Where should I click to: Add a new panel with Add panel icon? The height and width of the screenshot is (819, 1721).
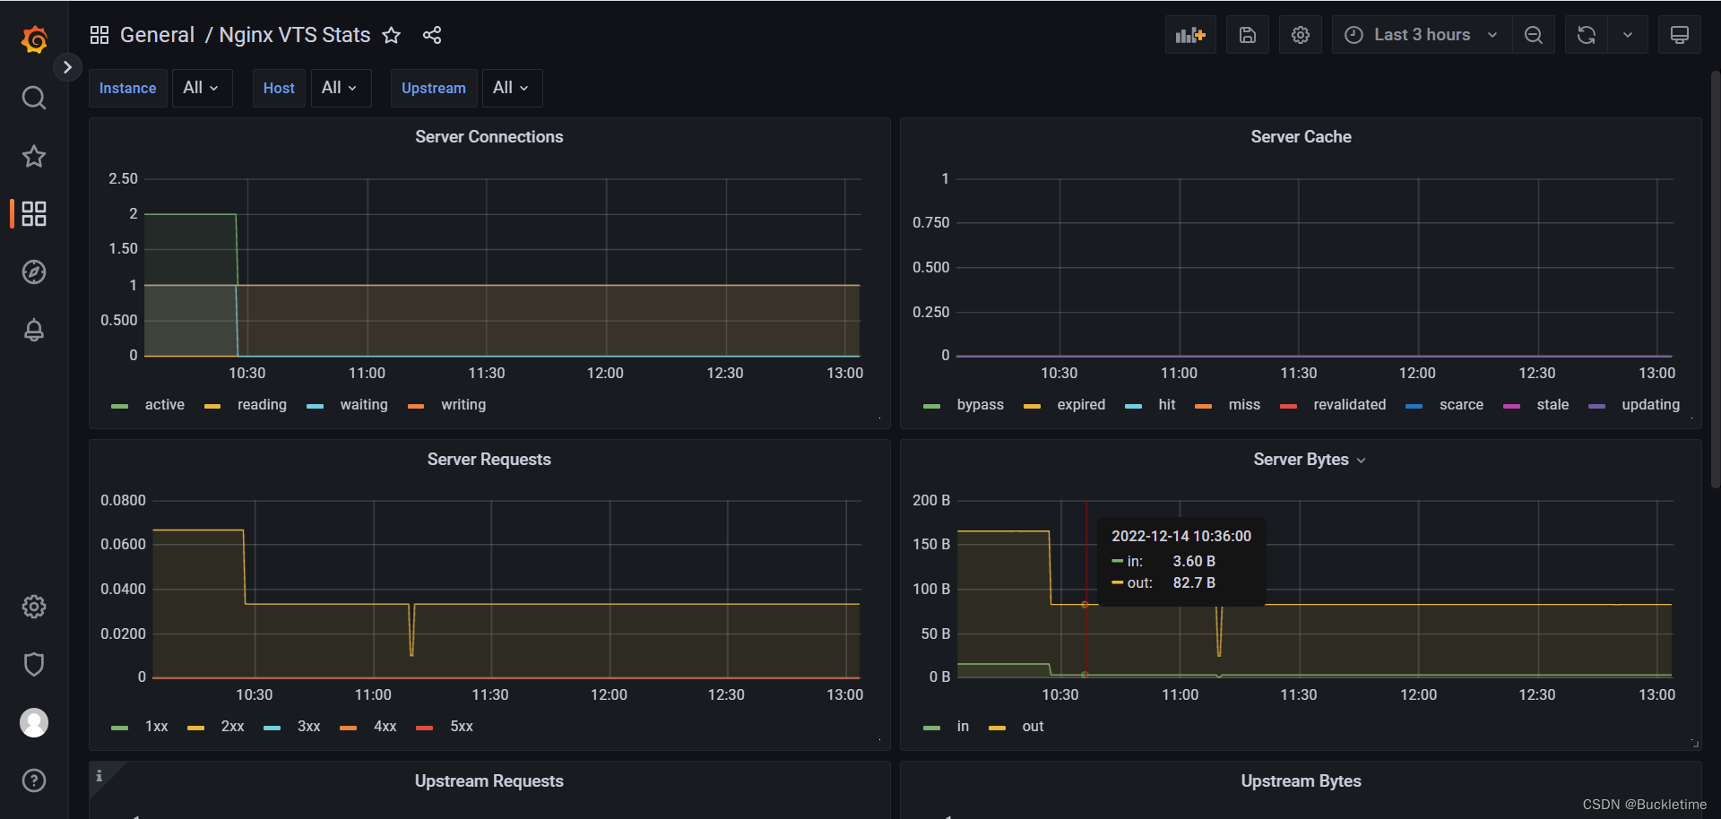[x=1190, y=35]
